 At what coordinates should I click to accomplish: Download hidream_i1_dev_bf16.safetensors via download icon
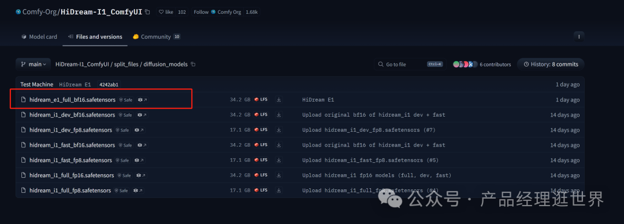click(x=279, y=115)
